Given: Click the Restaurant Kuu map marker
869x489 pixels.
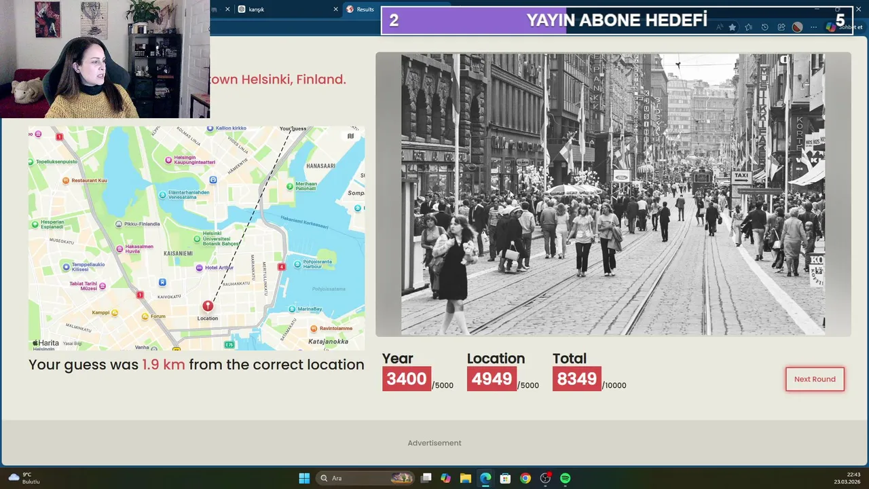Looking at the screenshot, I should point(66,180).
